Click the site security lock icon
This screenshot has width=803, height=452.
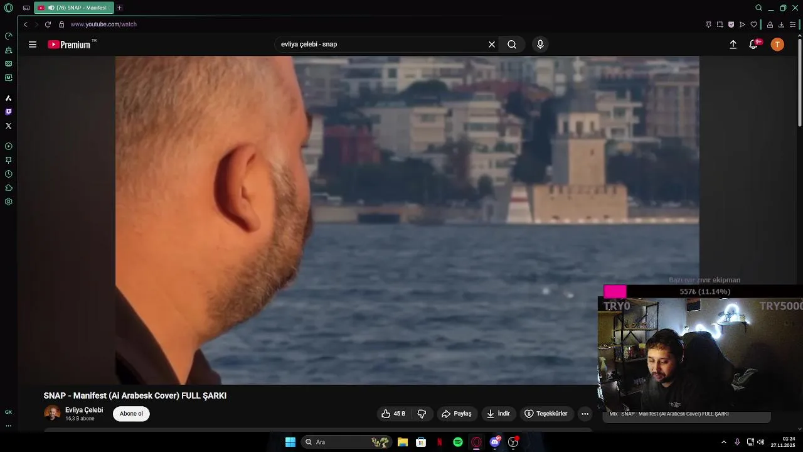click(x=61, y=24)
